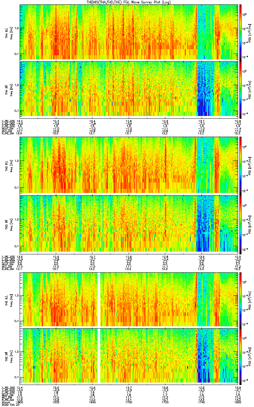
Task: Click the THE B-parallel spectrogram after the data gap
Action: pos(169,356)
